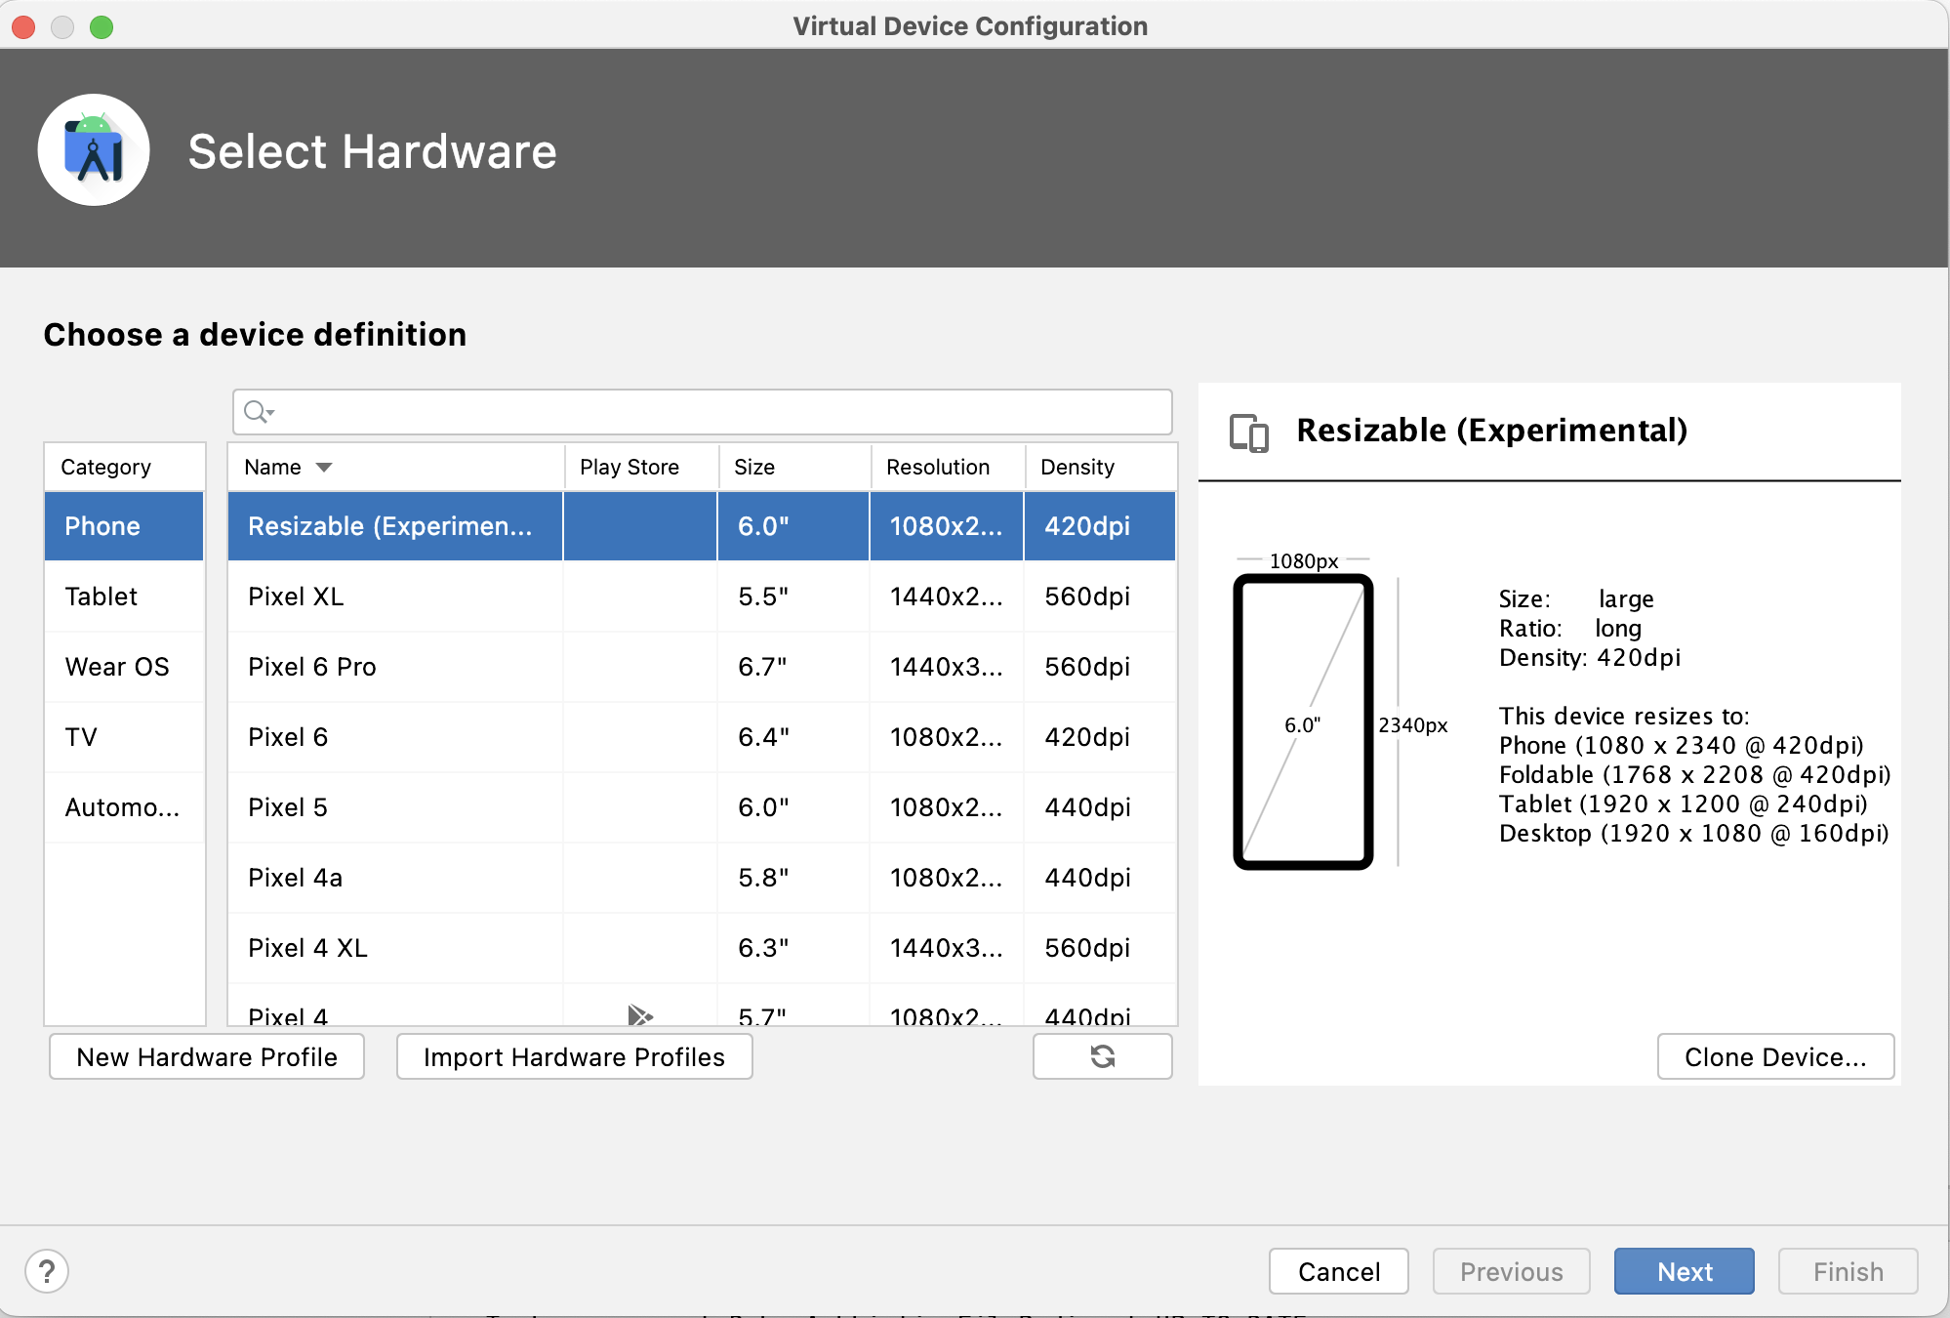1950x1318 pixels.
Task: Select the Tablet category
Action: click(x=102, y=597)
